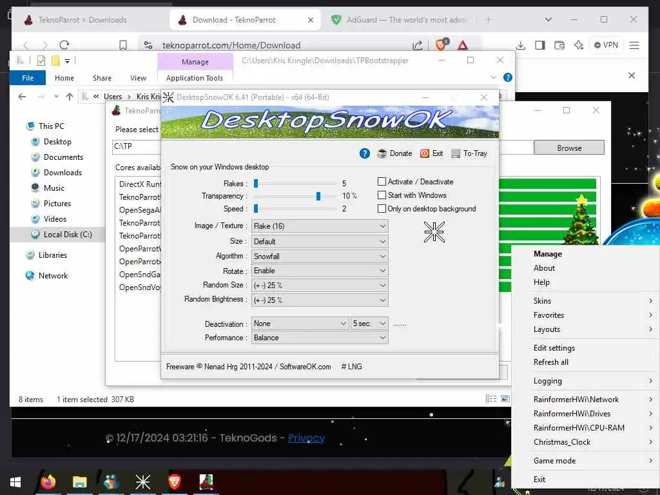
Task: Expand Game mode submenu
Action: (593, 460)
